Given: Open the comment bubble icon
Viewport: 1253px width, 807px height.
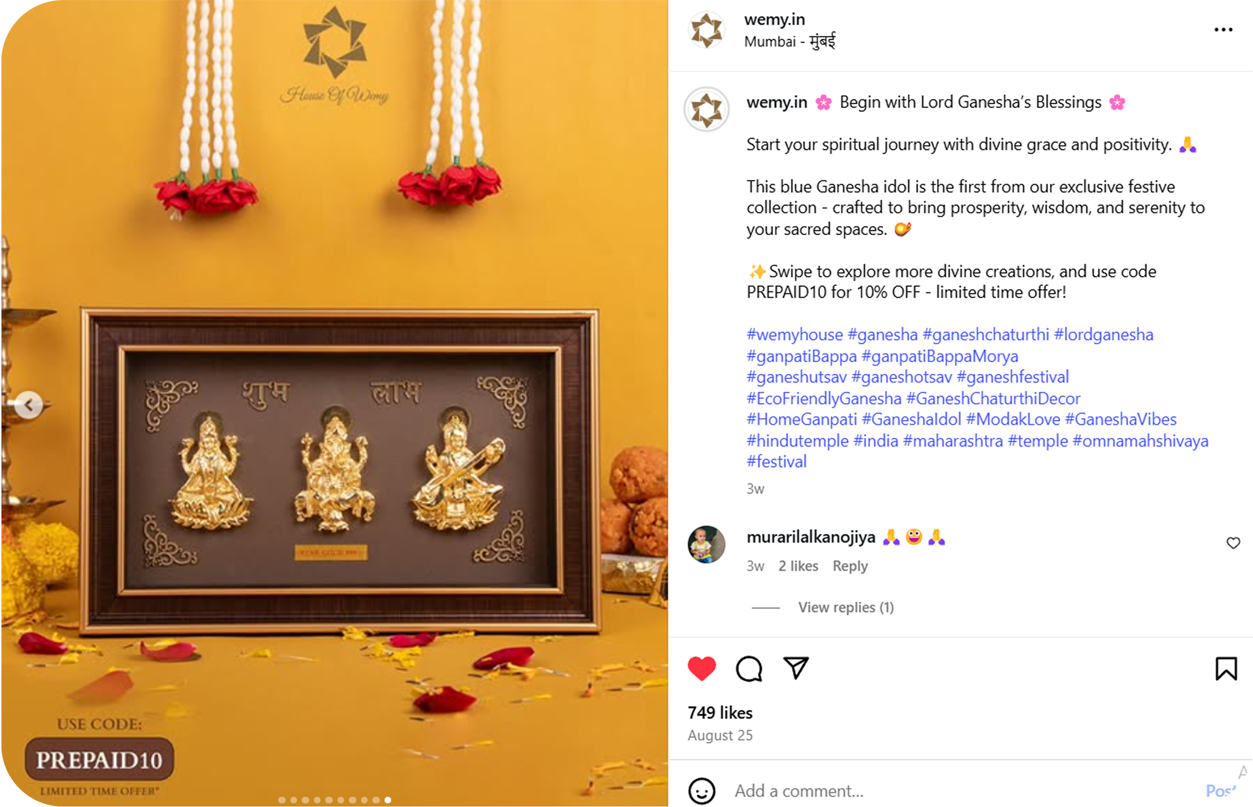Looking at the screenshot, I should (x=748, y=669).
